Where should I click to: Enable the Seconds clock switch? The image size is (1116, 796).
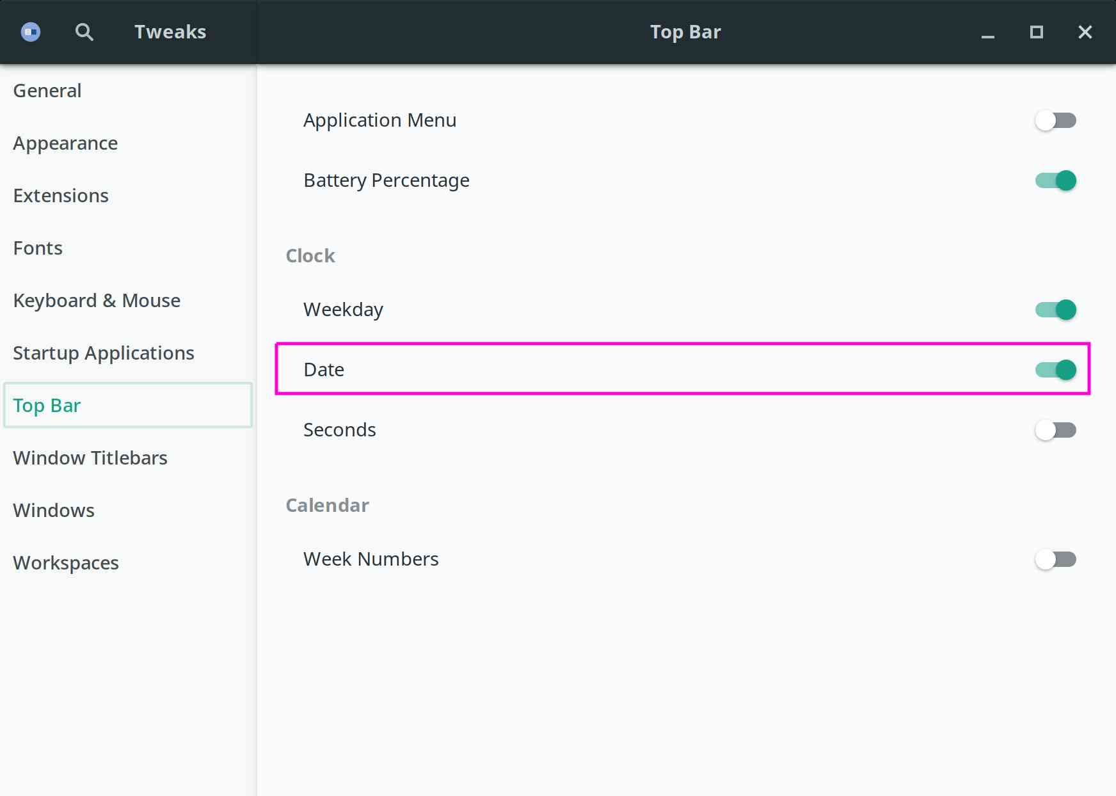pyautogui.click(x=1056, y=430)
